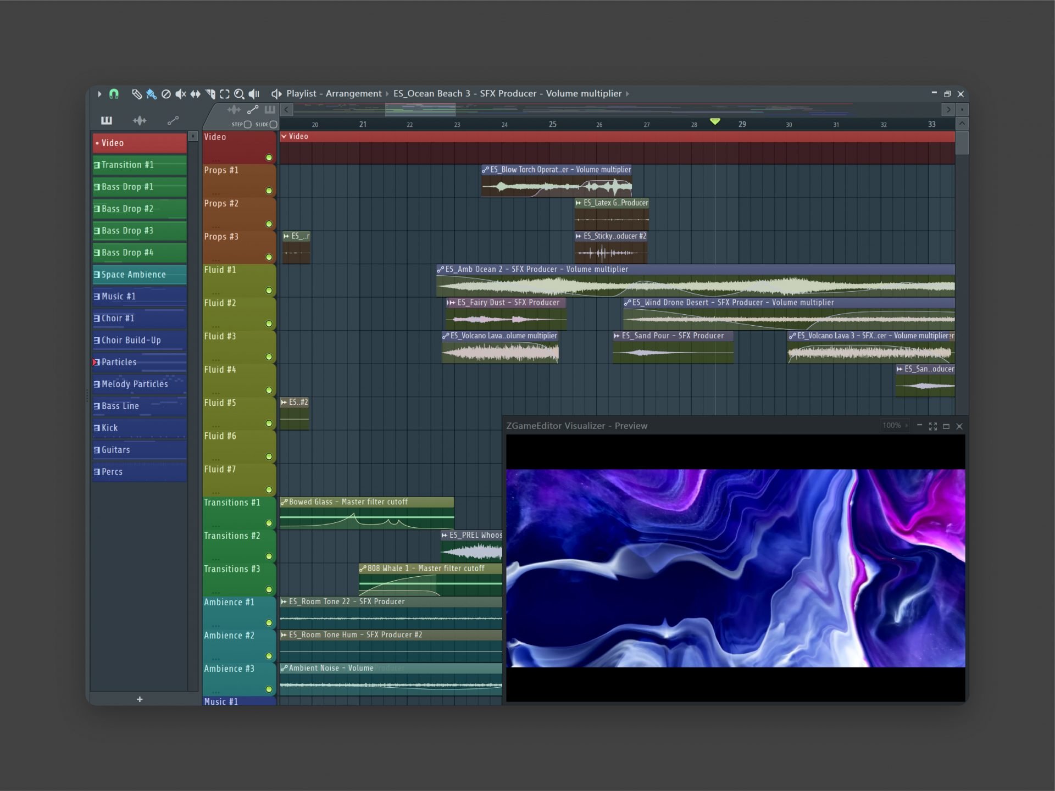Image resolution: width=1055 pixels, height=791 pixels.
Task: Add a new pattern with plus button
Action: [x=140, y=699]
